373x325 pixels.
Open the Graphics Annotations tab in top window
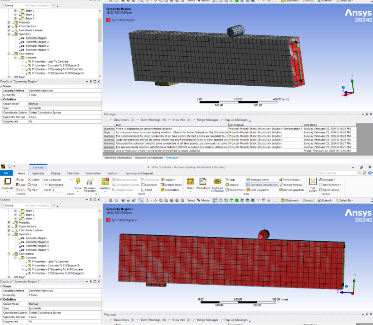point(149,158)
